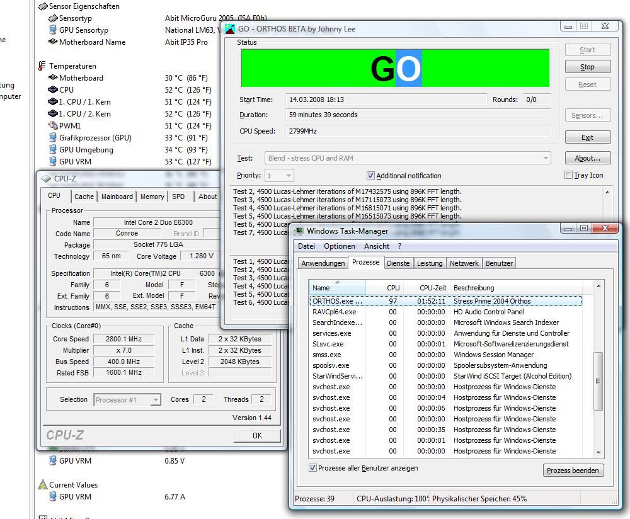Click the CPU temperature chip icon
The width and height of the screenshot is (630, 519).
(x=53, y=89)
